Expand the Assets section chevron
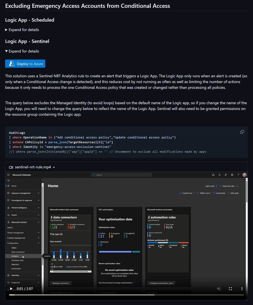 coord(38,215)
